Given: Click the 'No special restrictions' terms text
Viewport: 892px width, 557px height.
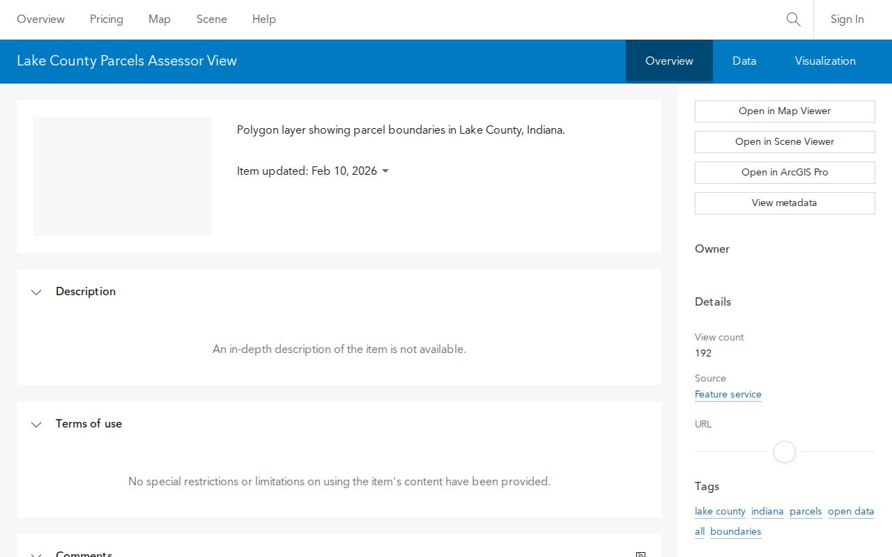Looking at the screenshot, I should 339,482.
